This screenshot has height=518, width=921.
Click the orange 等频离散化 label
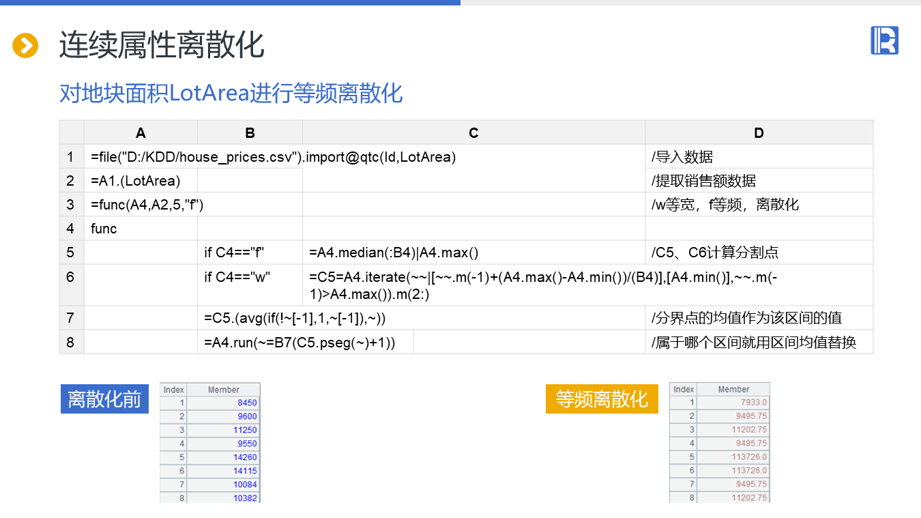coord(601,399)
